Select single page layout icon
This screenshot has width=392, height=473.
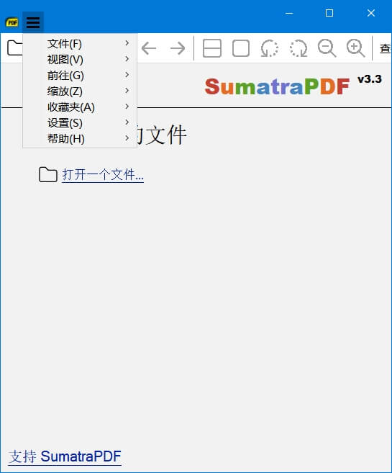point(241,48)
